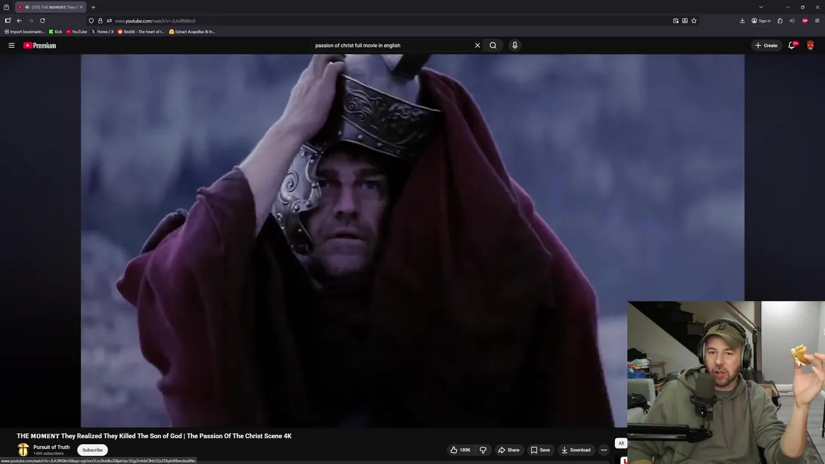Open the tracking protection shield
This screenshot has height=464, width=825.
(x=91, y=21)
